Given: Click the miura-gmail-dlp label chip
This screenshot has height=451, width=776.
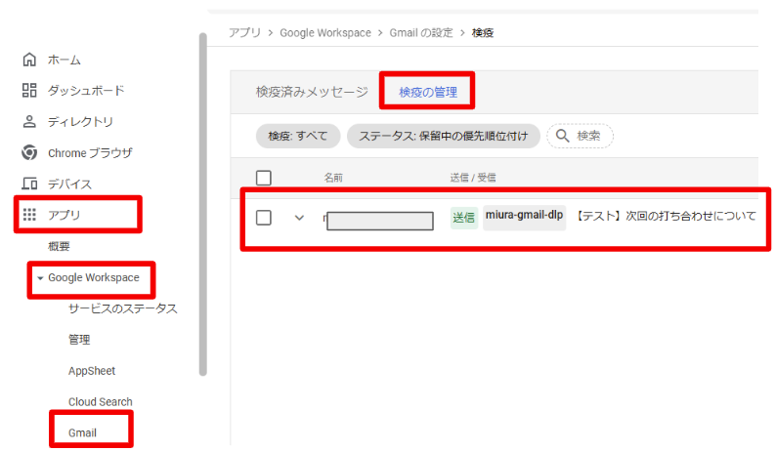Looking at the screenshot, I should coord(525,218).
